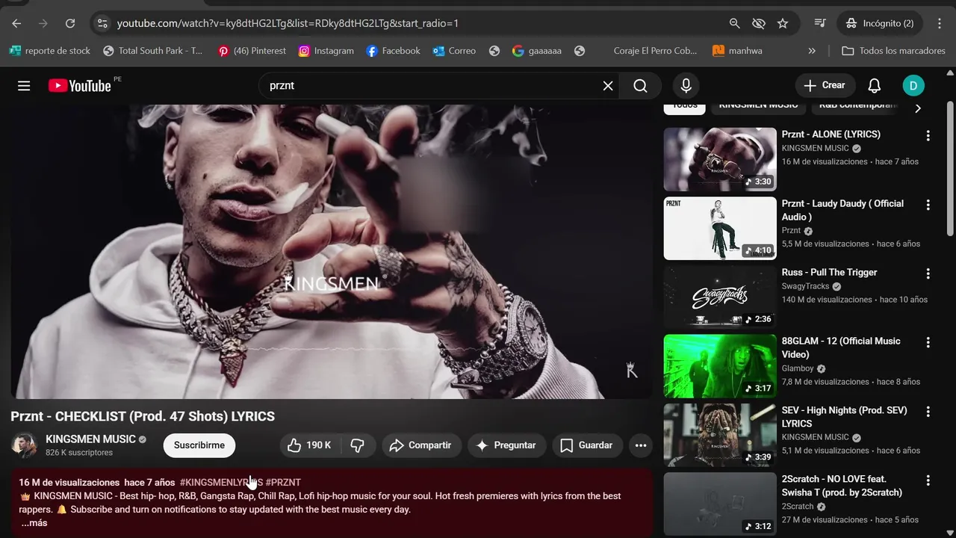Image resolution: width=956 pixels, height=538 pixels.
Task: Open the Preguntar AI button
Action: [506, 445]
